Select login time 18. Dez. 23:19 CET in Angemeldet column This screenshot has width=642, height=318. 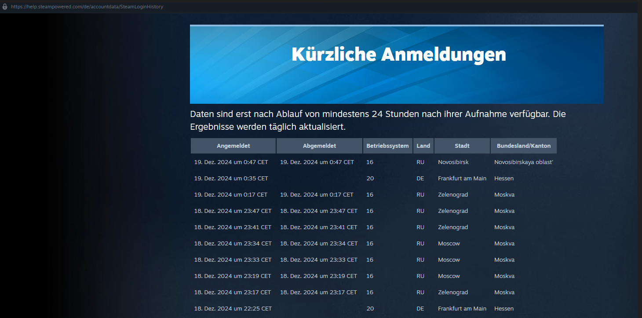(x=233, y=276)
